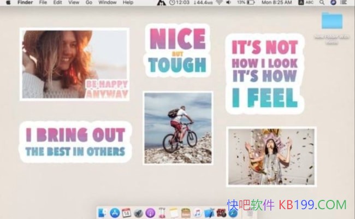
Task: Open the volume control in menu bar
Action: tap(230, 3)
